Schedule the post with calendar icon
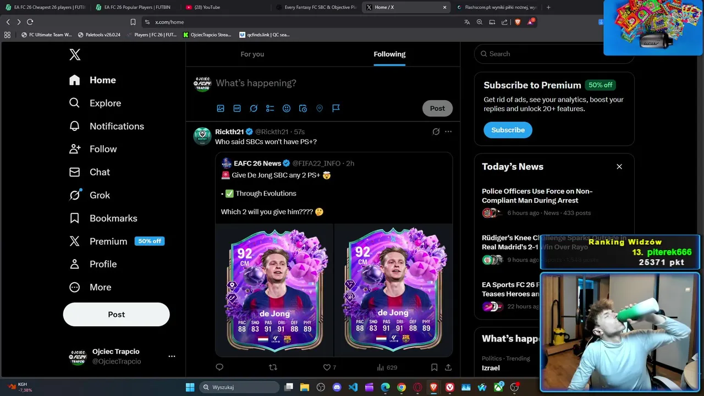The height and width of the screenshot is (396, 704). click(303, 108)
